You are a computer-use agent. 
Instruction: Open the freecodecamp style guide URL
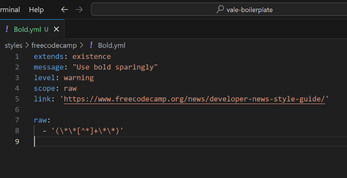pyautogui.click(x=194, y=99)
